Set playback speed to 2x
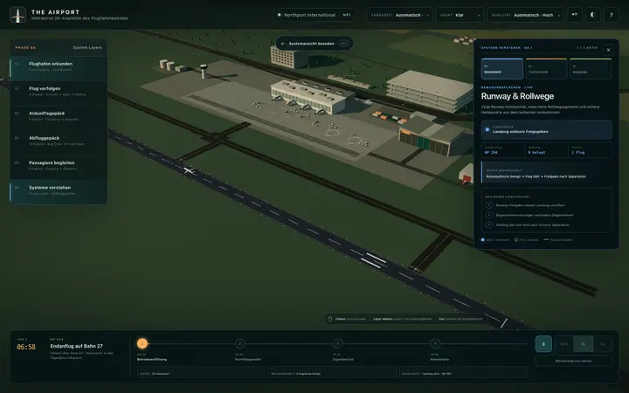 click(x=602, y=344)
